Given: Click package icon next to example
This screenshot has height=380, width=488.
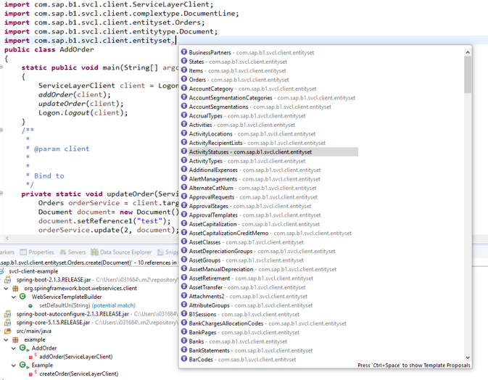Looking at the screenshot, I should coord(15,340).
